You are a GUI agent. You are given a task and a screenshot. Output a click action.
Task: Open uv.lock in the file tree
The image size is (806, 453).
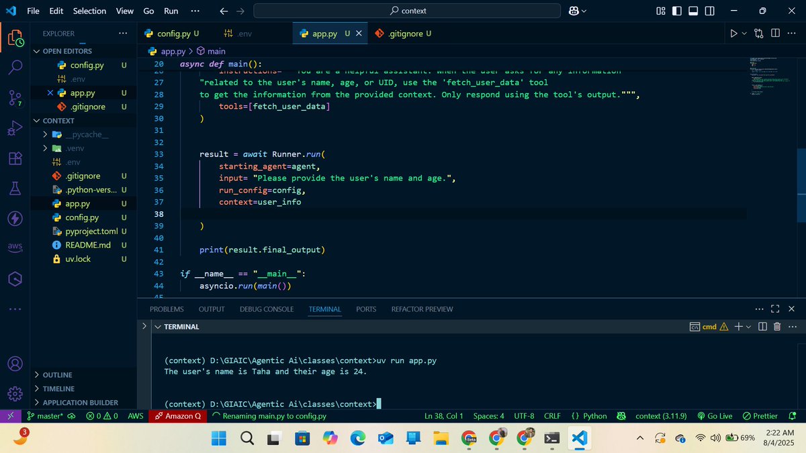tap(78, 259)
